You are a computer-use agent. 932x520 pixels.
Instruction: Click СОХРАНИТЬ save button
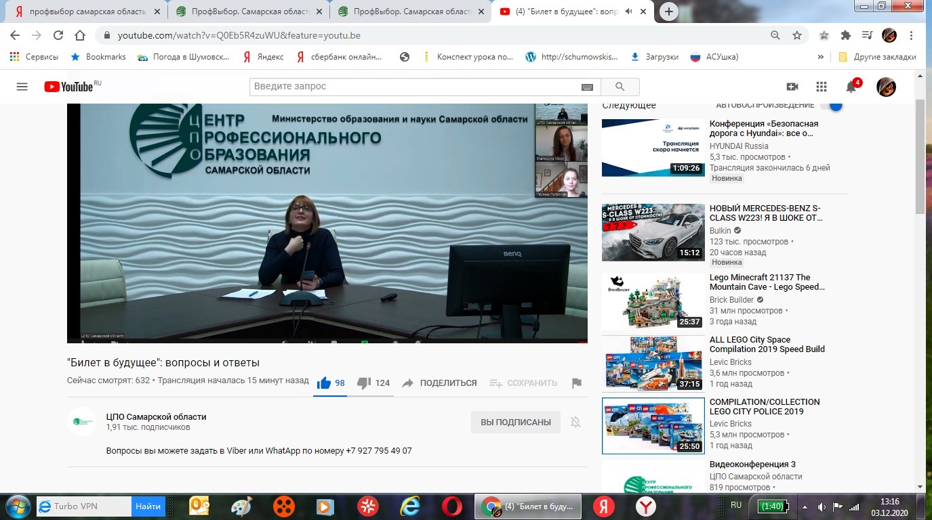pyautogui.click(x=523, y=383)
